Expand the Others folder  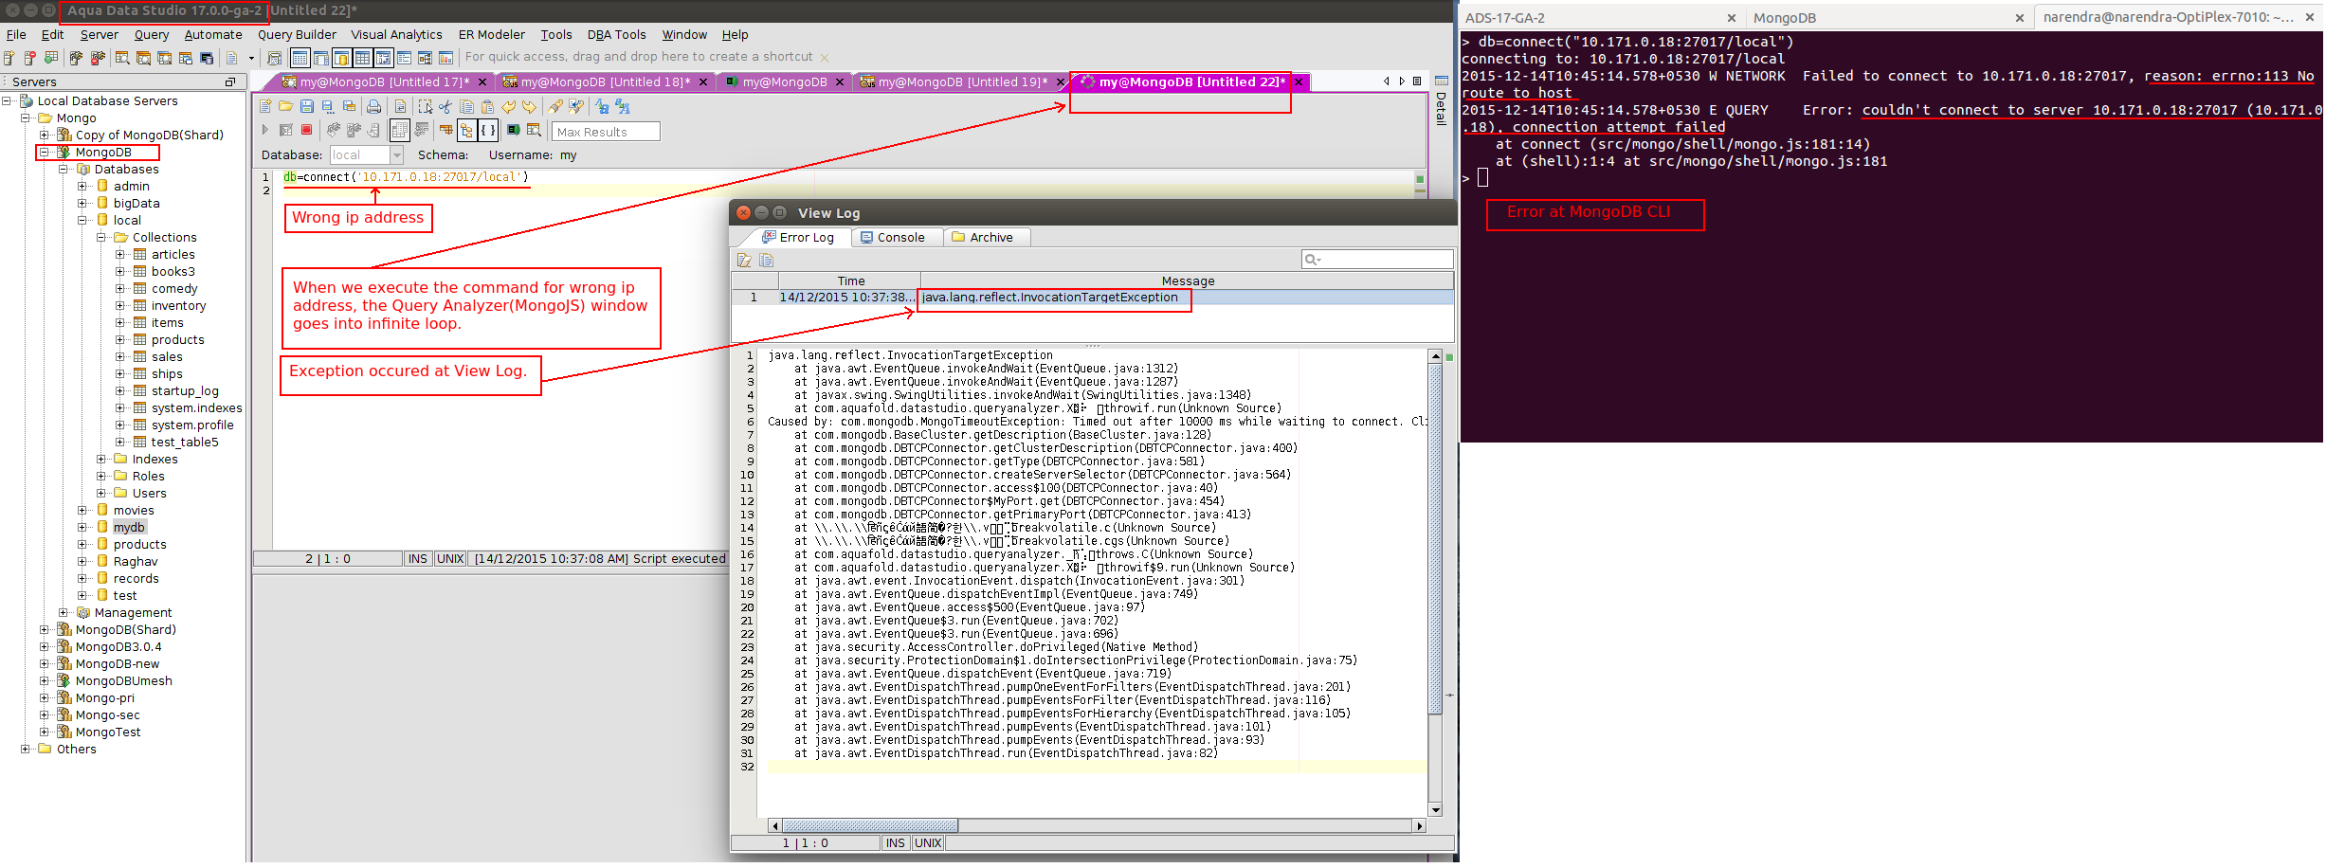(25, 750)
